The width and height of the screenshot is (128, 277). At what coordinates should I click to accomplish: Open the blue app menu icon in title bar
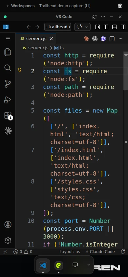point(6,27)
